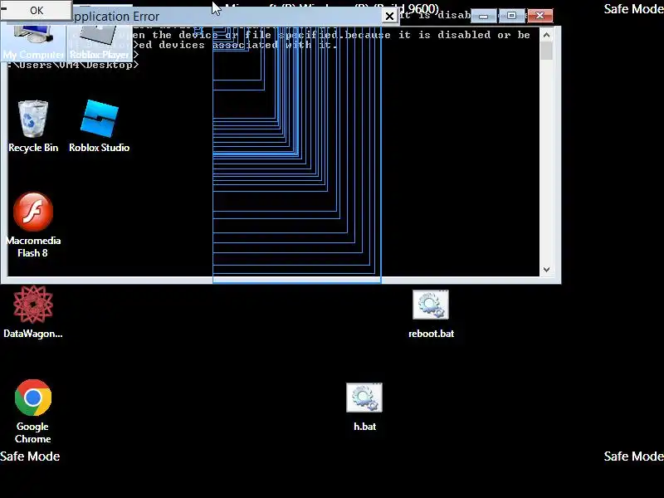Click the 'reboot.bat' filename label

(x=431, y=334)
